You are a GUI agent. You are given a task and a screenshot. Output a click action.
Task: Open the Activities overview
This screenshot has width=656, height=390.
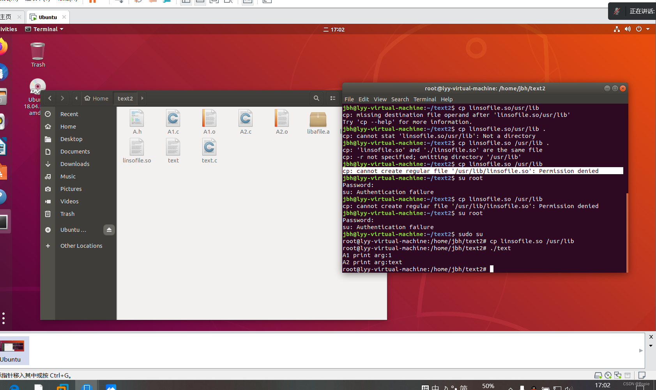8,29
